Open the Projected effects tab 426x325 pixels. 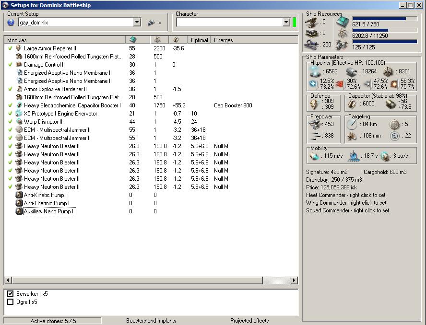click(x=249, y=321)
